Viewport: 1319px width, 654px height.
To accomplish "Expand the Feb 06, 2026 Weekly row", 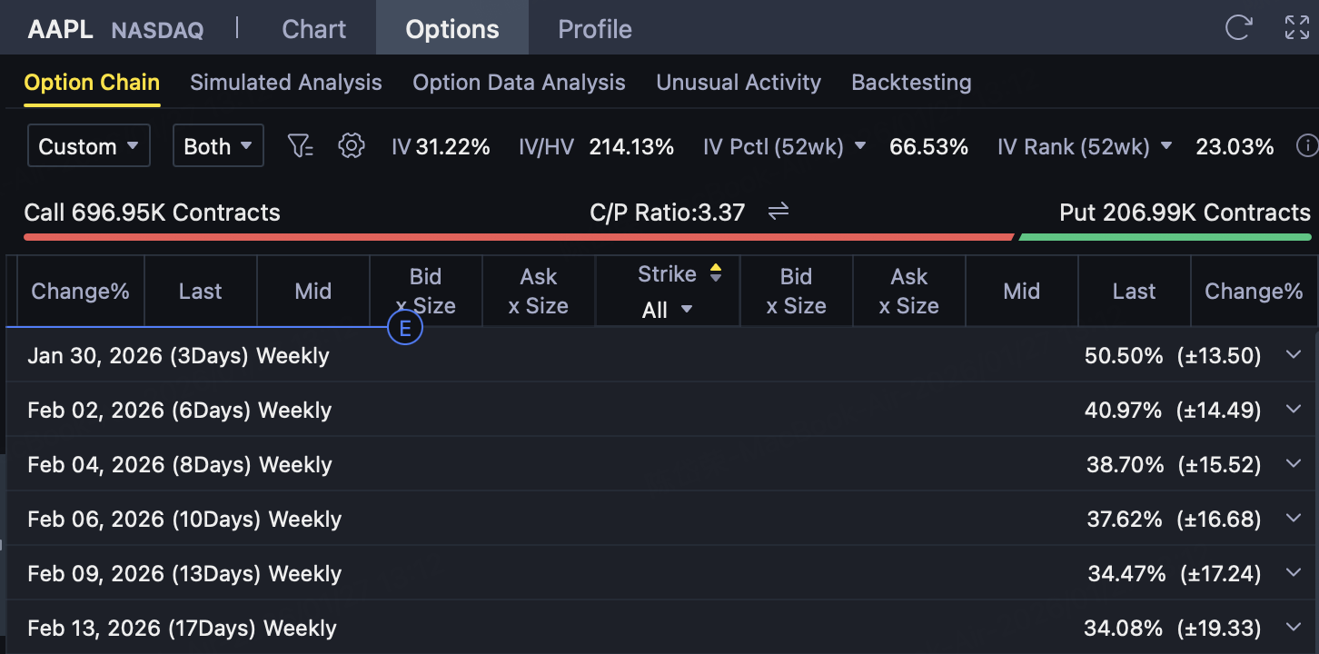I will click(x=1294, y=519).
